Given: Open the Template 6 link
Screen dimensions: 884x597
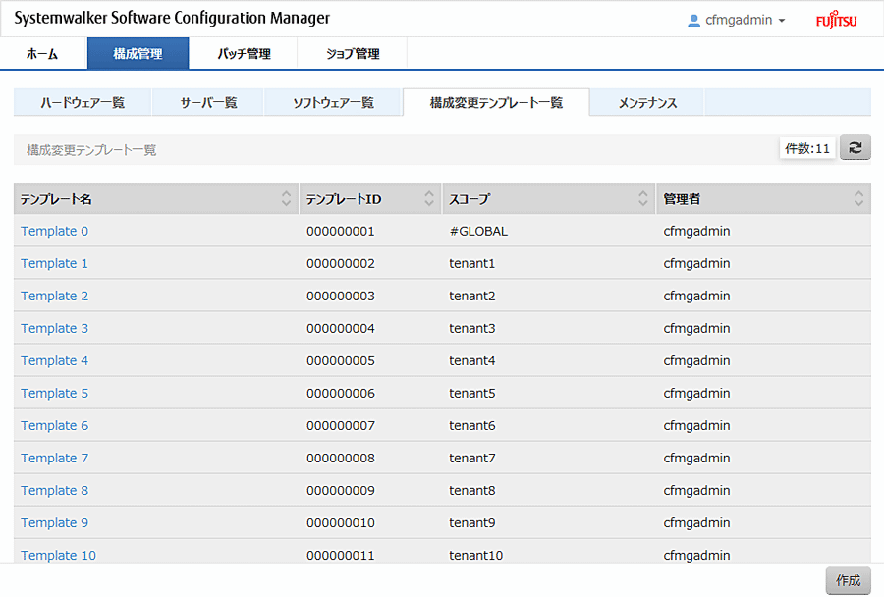Looking at the screenshot, I should 55,425.
